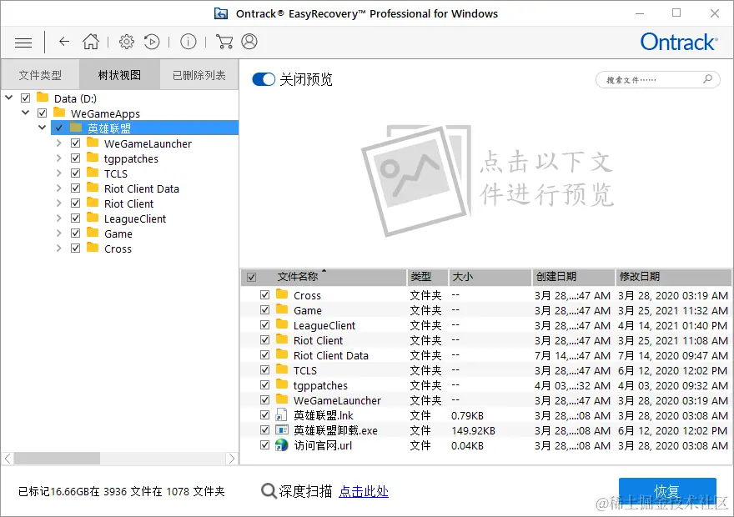Click the WeGameLauncher folder icon in file list
Viewport: 734px width, 517px height.
click(x=282, y=399)
